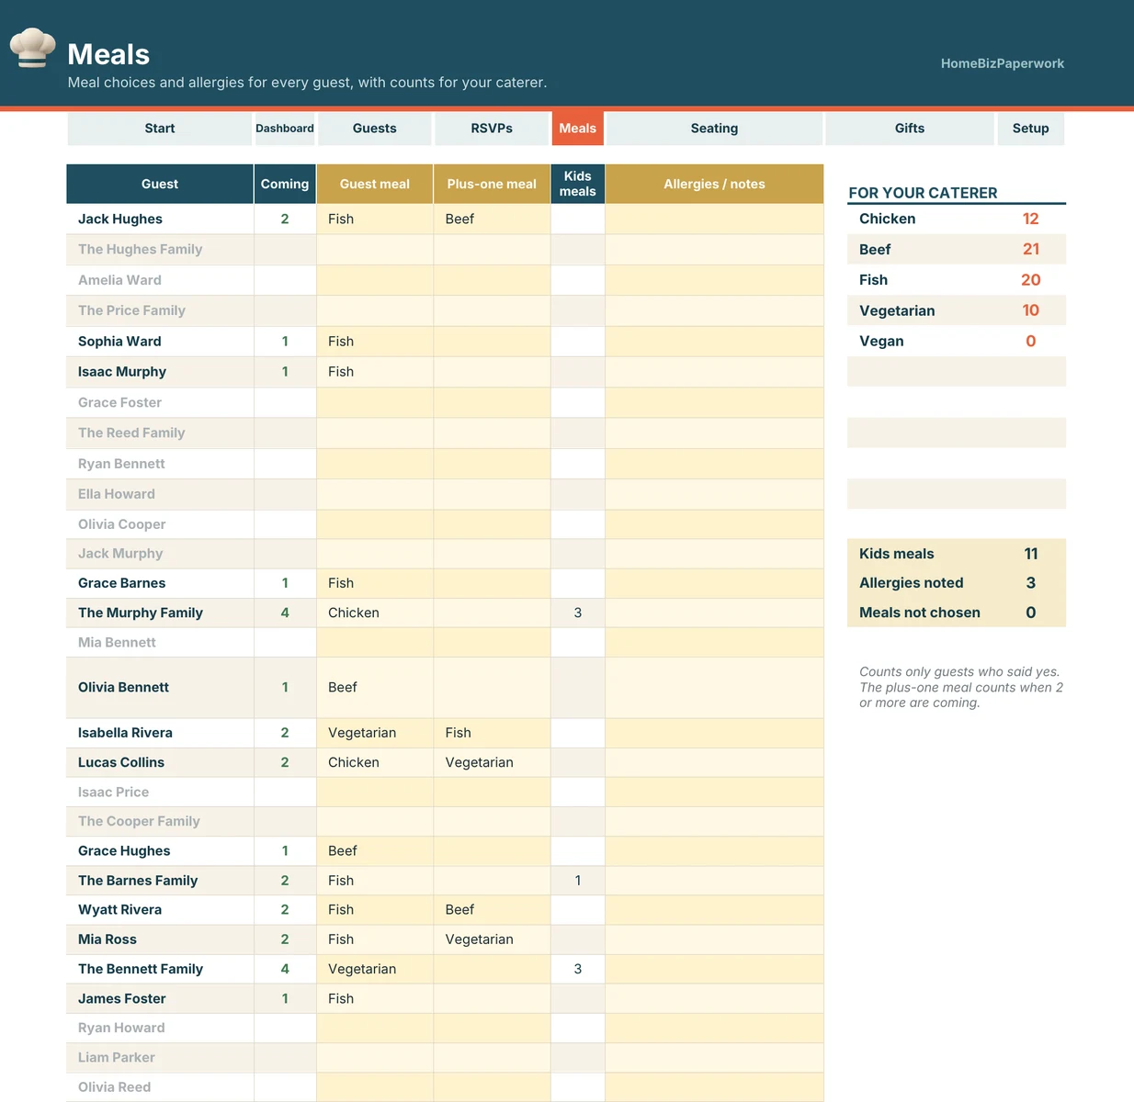Screen dimensions: 1134x1102
Task: Click the Vegan count 0 in caterer panel
Action: [1031, 341]
